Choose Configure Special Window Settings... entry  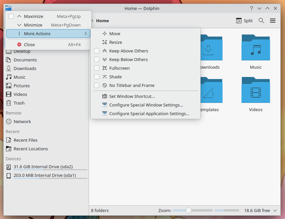pos(145,105)
